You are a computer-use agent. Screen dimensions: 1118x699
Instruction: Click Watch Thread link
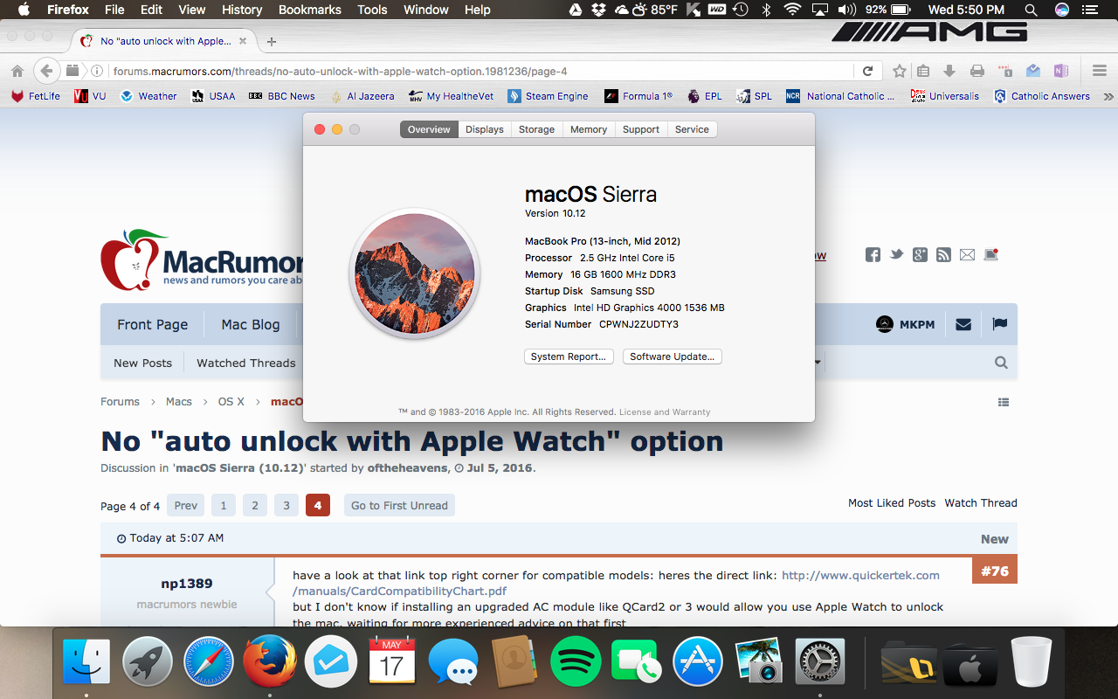tap(981, 502)
